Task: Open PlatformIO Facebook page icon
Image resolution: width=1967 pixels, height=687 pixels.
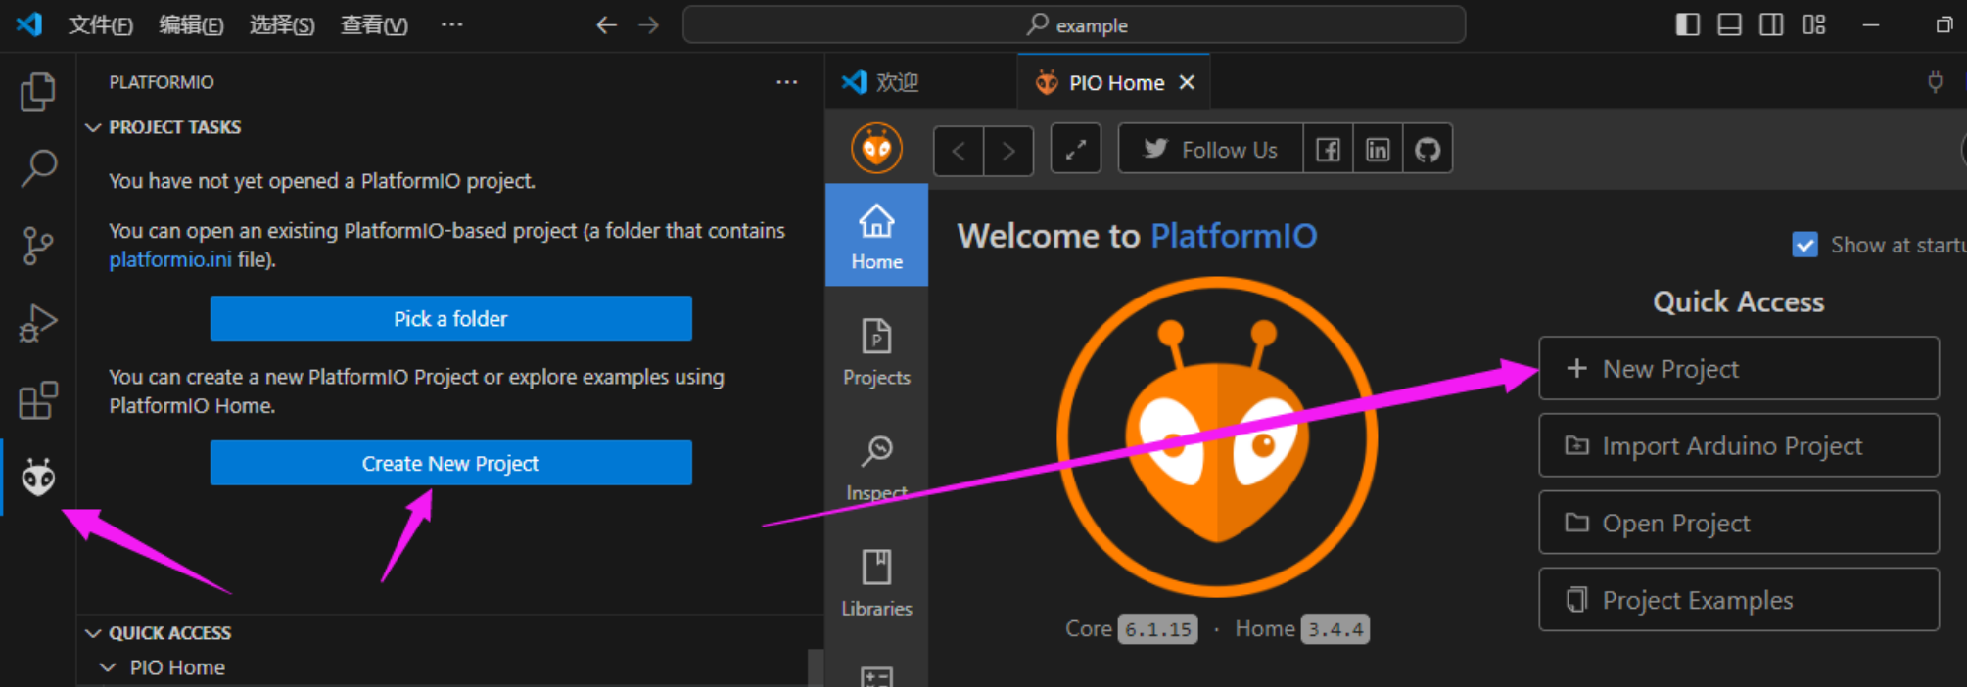Action: (1328, 150)
